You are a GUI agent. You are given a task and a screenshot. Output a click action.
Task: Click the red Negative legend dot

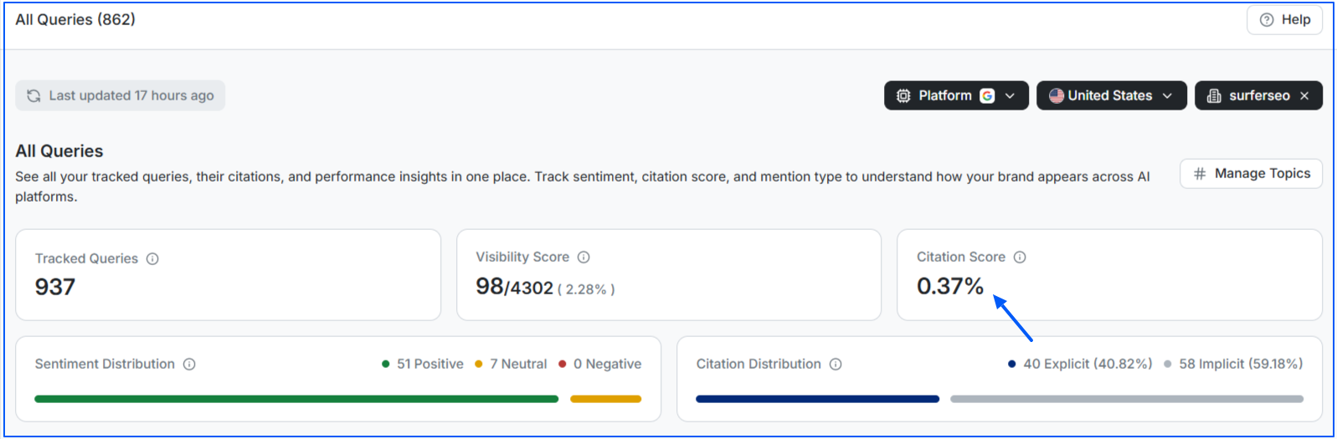[x=563, y=364]
